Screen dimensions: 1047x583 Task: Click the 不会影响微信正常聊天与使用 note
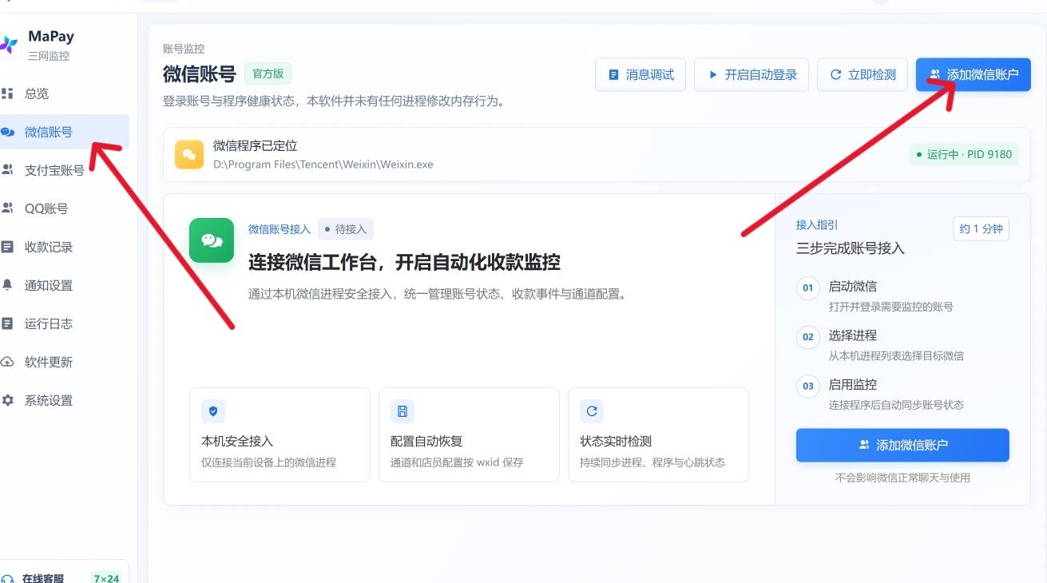coord(902,478)
